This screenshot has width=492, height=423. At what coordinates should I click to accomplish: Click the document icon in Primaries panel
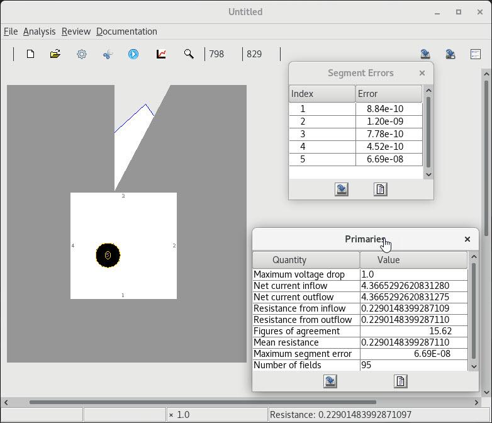coord(400,381)
